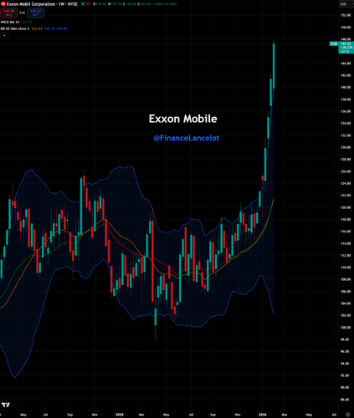The image size is (354, 418).
Task: Click the red Exxon logo icon
Action: pos(3,4)
